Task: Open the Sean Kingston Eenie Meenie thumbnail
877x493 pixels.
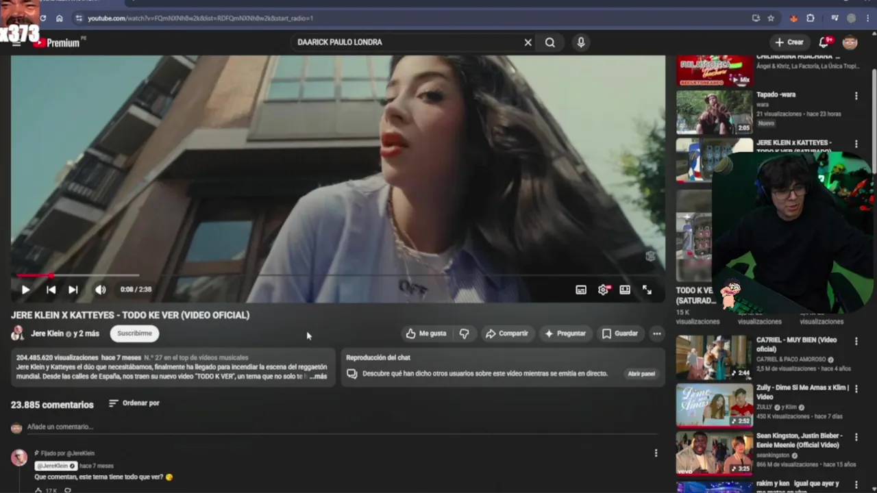Action: 715,453
